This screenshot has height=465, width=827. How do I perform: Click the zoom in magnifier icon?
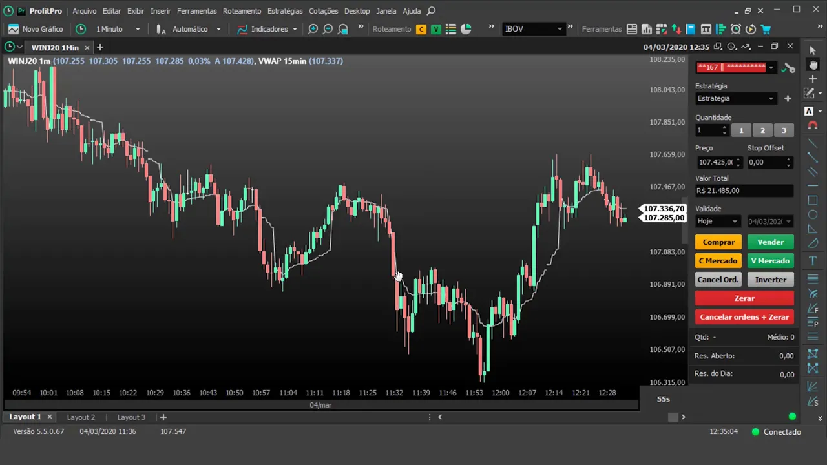(x=313, y=29)
